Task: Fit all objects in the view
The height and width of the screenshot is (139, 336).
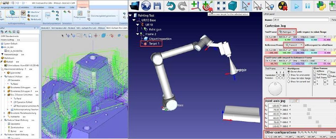Action: [x=221, y=6]
